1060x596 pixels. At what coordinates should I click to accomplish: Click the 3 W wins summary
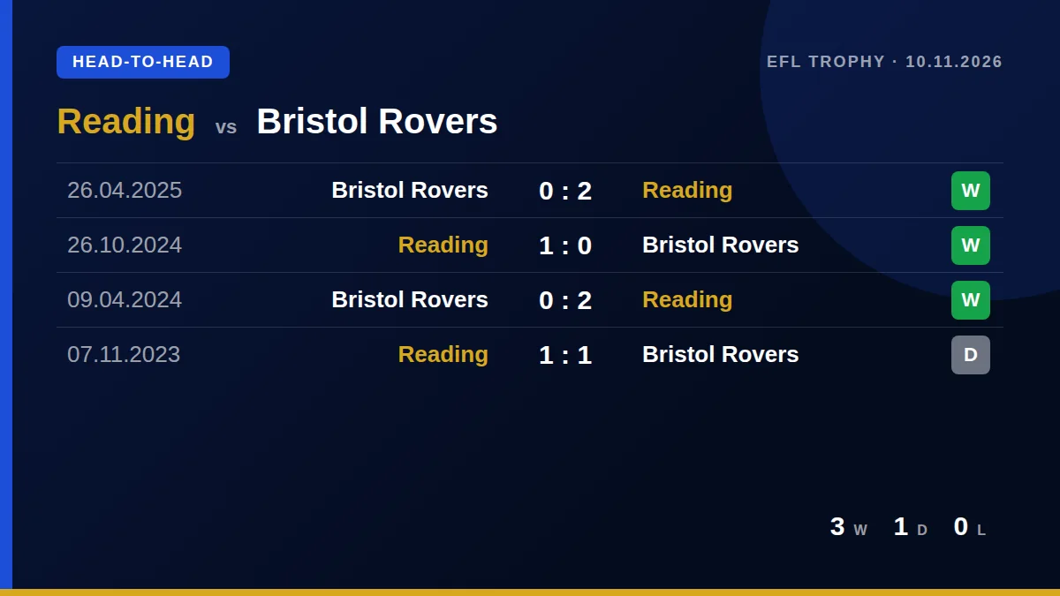click(x=849, y=527)
